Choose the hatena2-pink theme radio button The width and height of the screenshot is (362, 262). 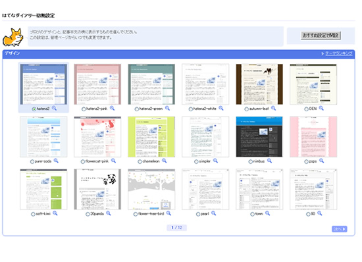(84, 109)
